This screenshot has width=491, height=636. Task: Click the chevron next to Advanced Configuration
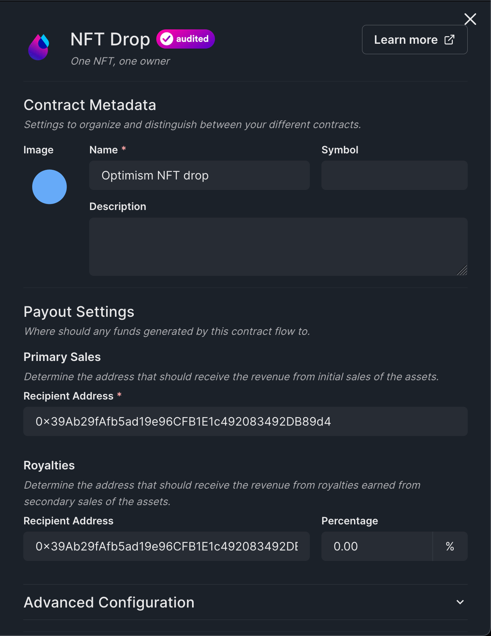click(460, 602)
